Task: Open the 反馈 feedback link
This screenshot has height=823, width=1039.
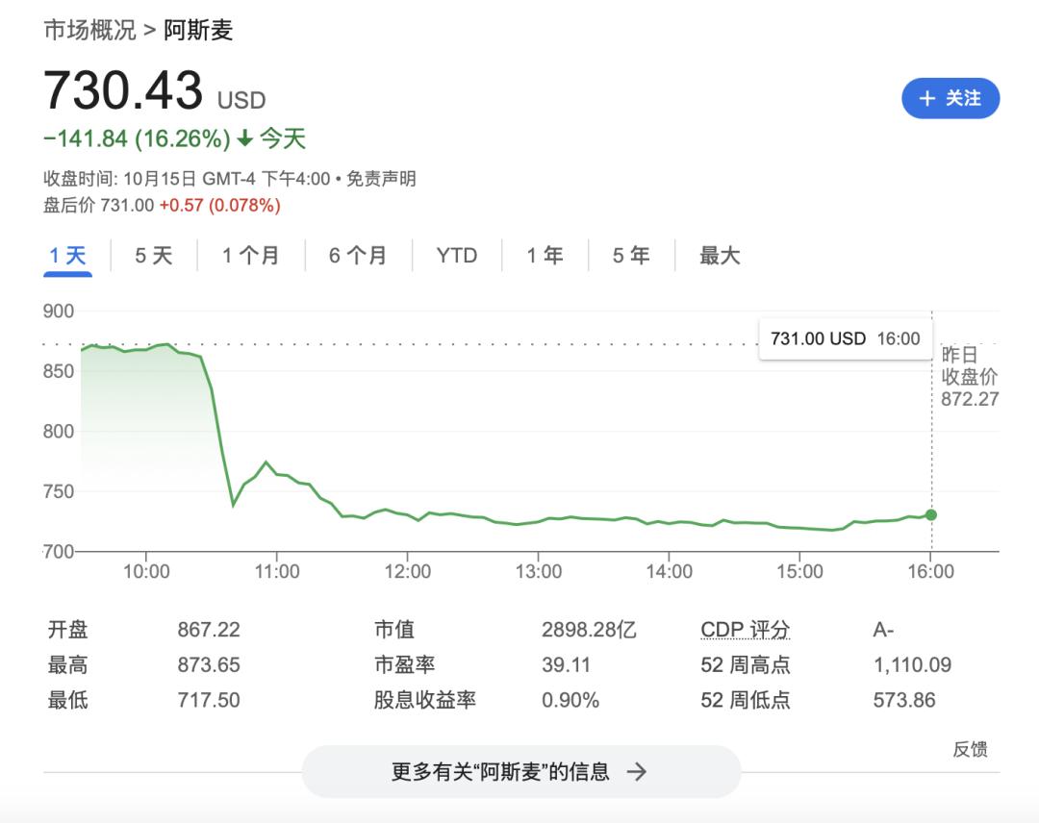Action: click(970, 750)
